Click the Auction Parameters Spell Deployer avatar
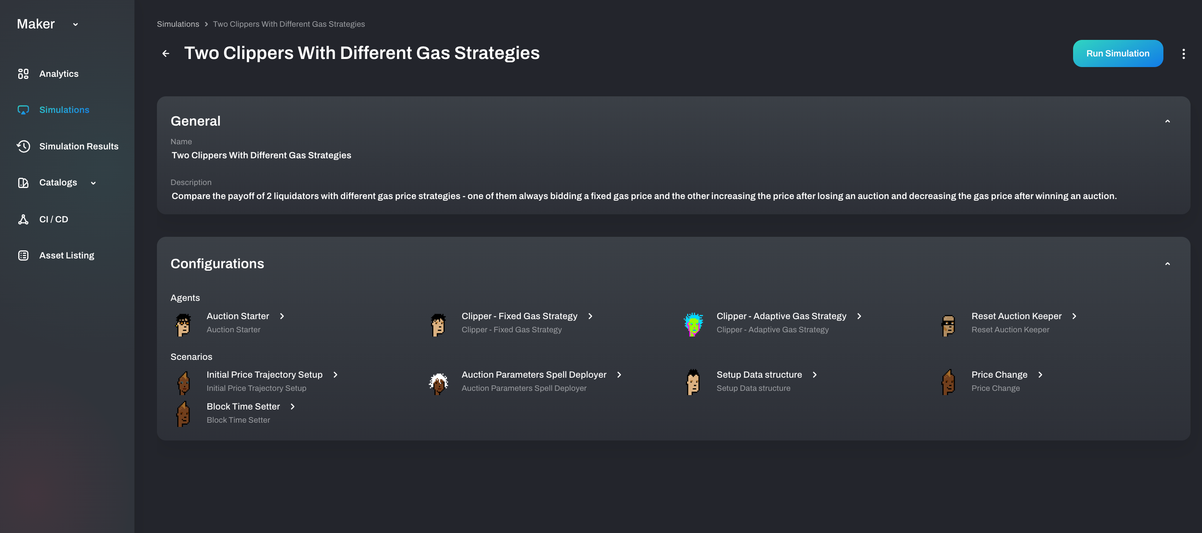 pyautogui.click(x=439, y=383)
